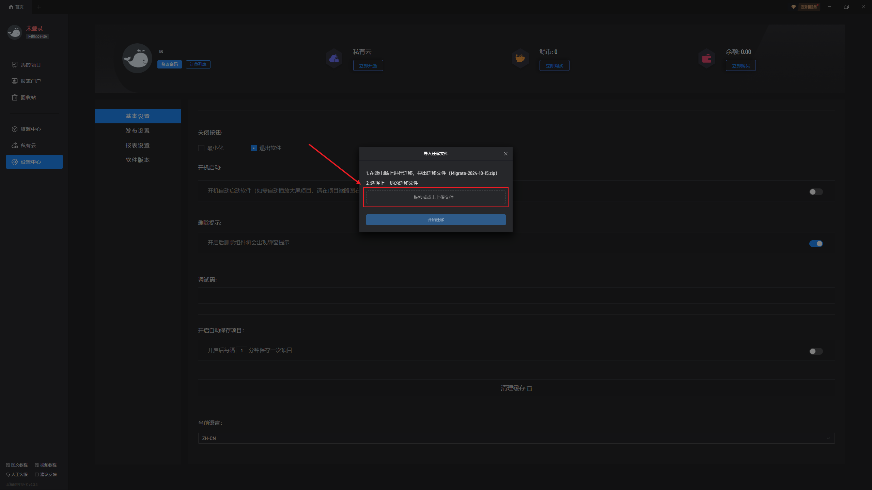Open the Resource Center sidebar item

pos(31,129)
